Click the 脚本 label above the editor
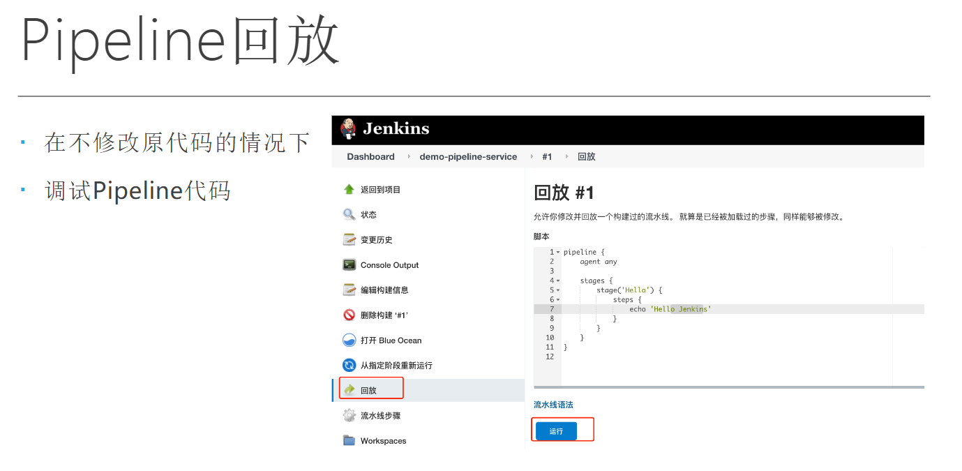The height and width of the screenshot is (471, 962). pyautogui.click(x=541, y=237)
